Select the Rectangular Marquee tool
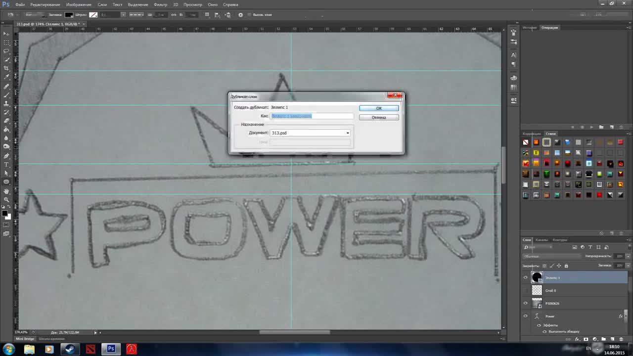633x356 pixels. (x=6, y=42)
